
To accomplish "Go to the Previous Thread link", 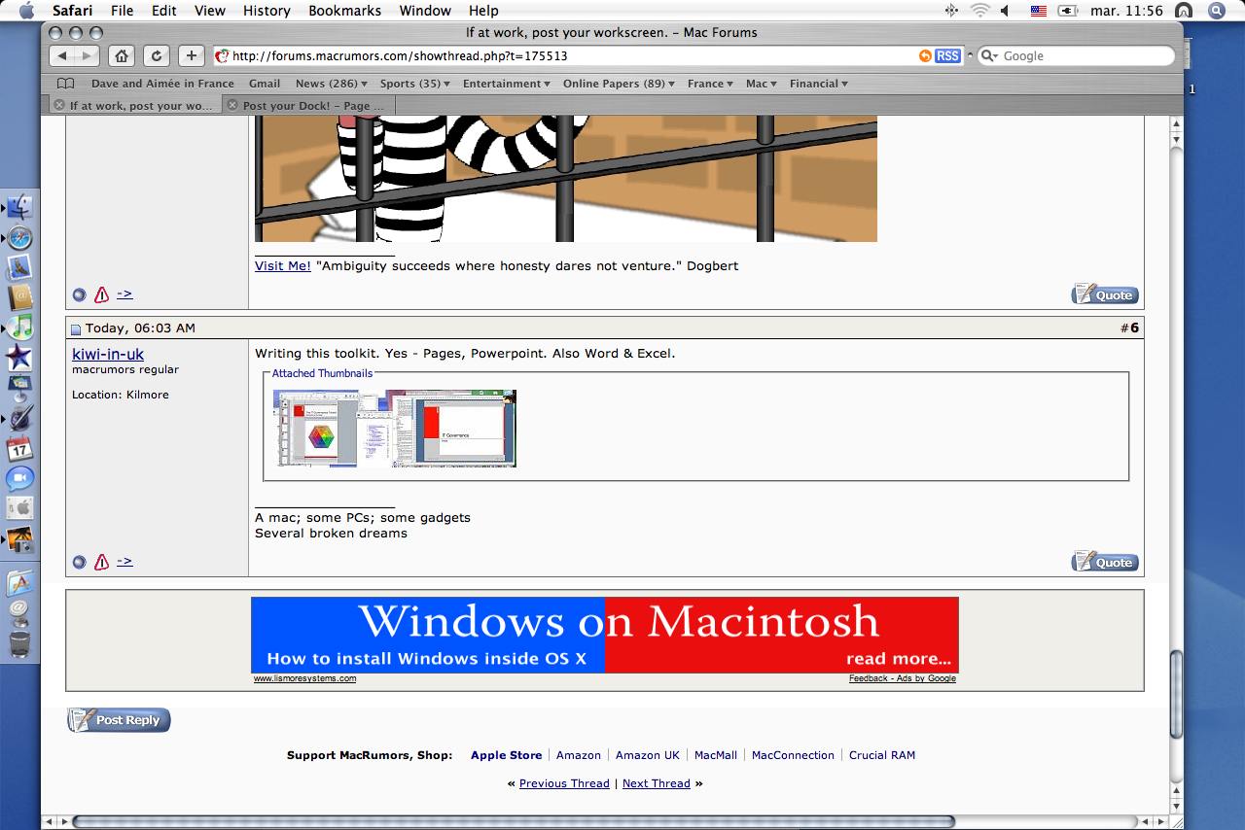I will [564, 783].
